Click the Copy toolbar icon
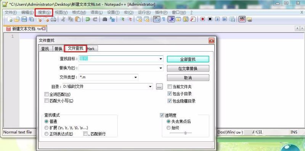The width and height of the screenshot is (305, 151). (x=71, y=19)
